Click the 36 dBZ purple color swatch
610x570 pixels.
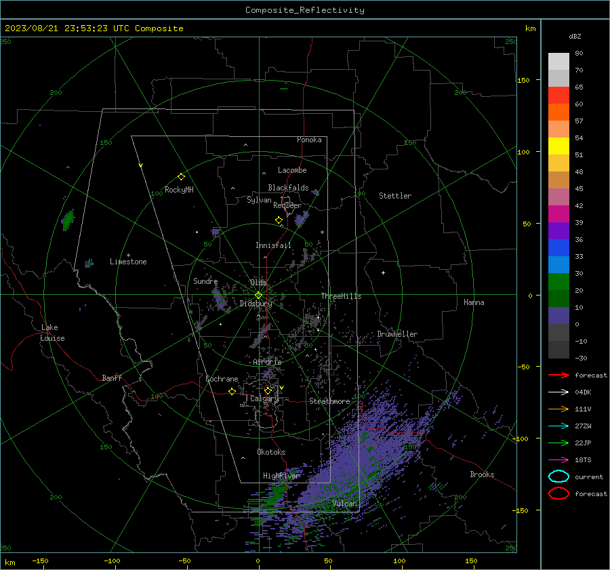(x=558, y=230)
